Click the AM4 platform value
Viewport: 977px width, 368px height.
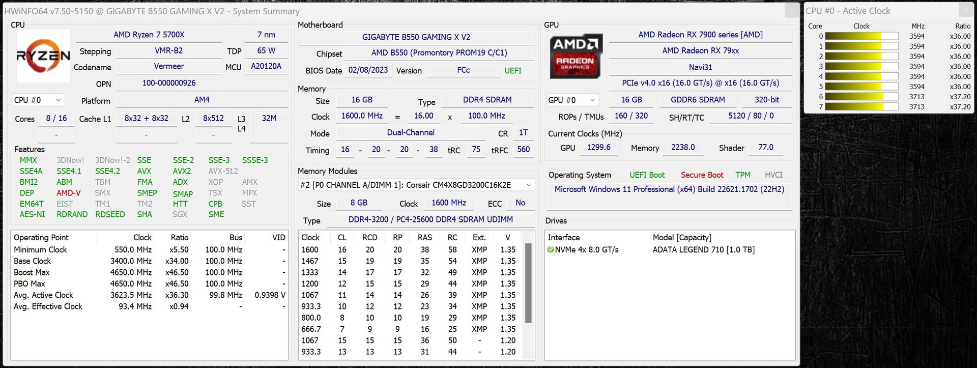[202, 100]
